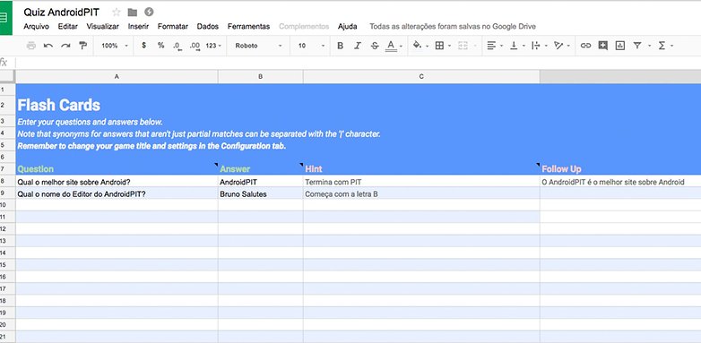Select cell 'O AndroidPIT é o melhor site sobre Android'
The height and width of the screenshot is (343, 701).
(x=620, y=182)
